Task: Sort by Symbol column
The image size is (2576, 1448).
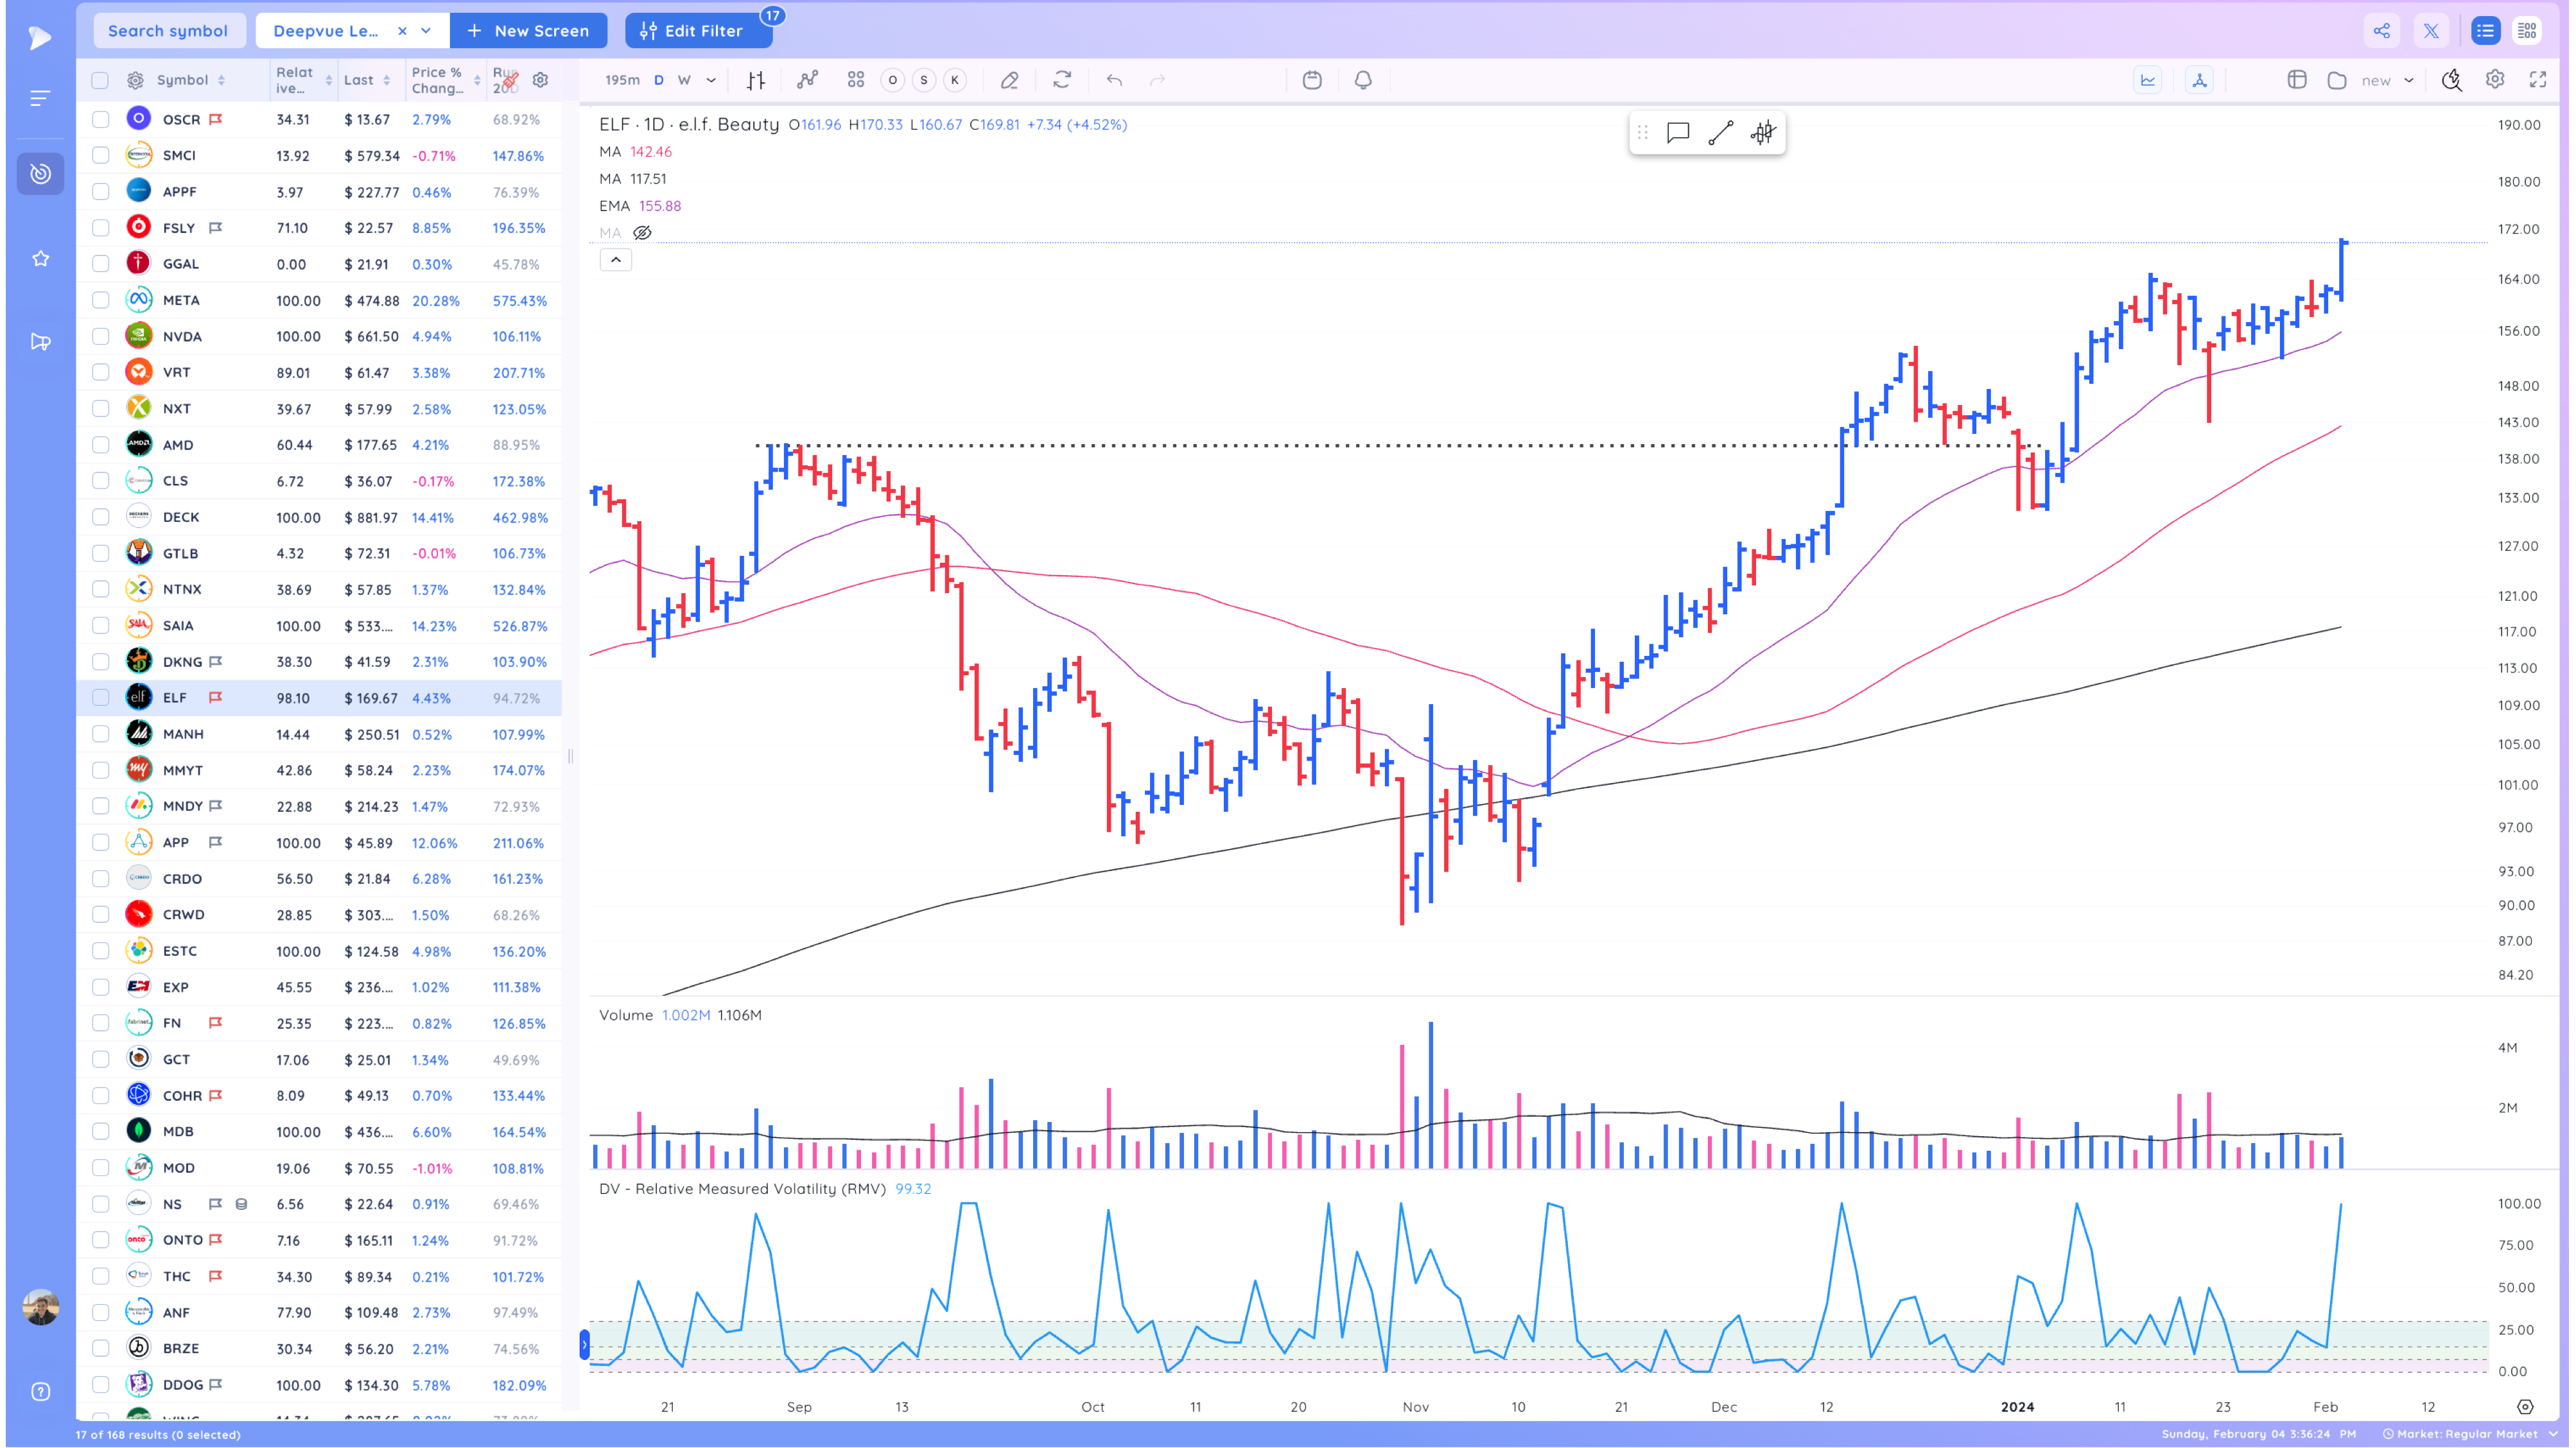Action: (191, 80)
